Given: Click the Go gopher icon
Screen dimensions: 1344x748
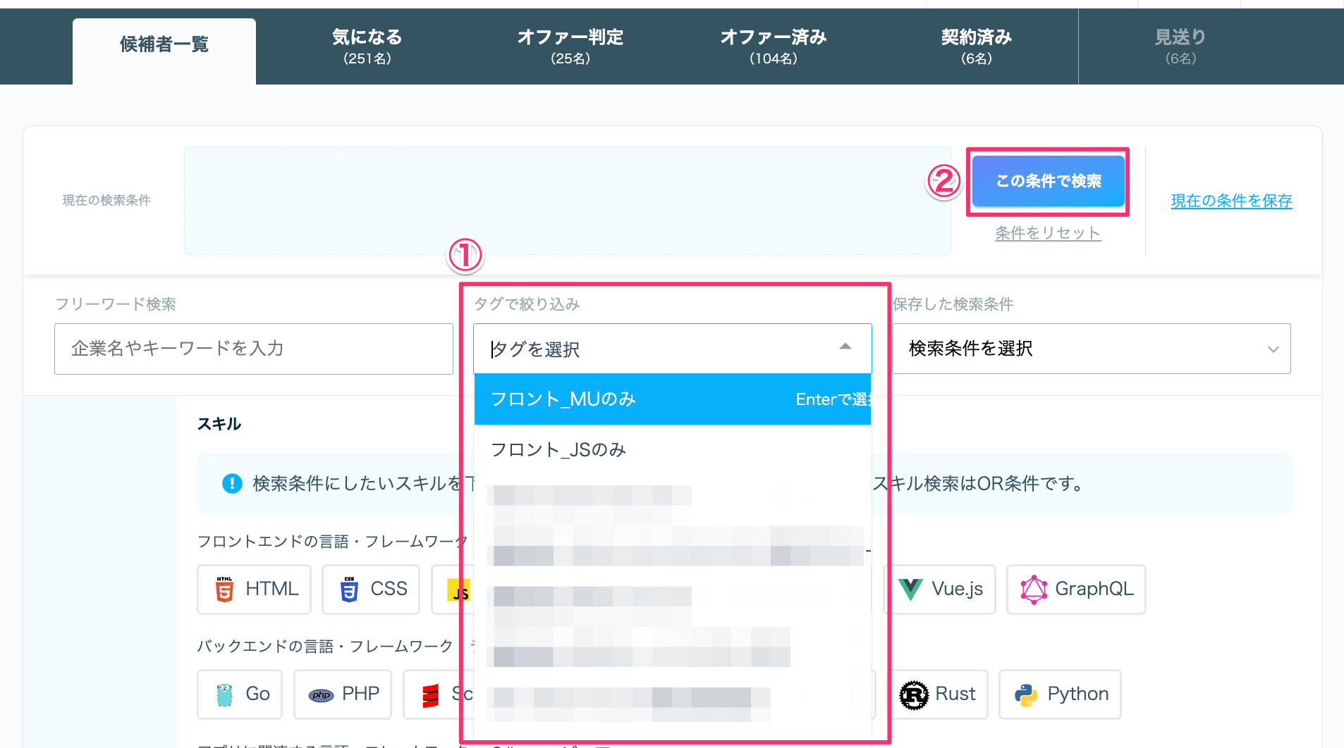Looking at the screenshot, I should pyautogui.click(x=224, y=694).
